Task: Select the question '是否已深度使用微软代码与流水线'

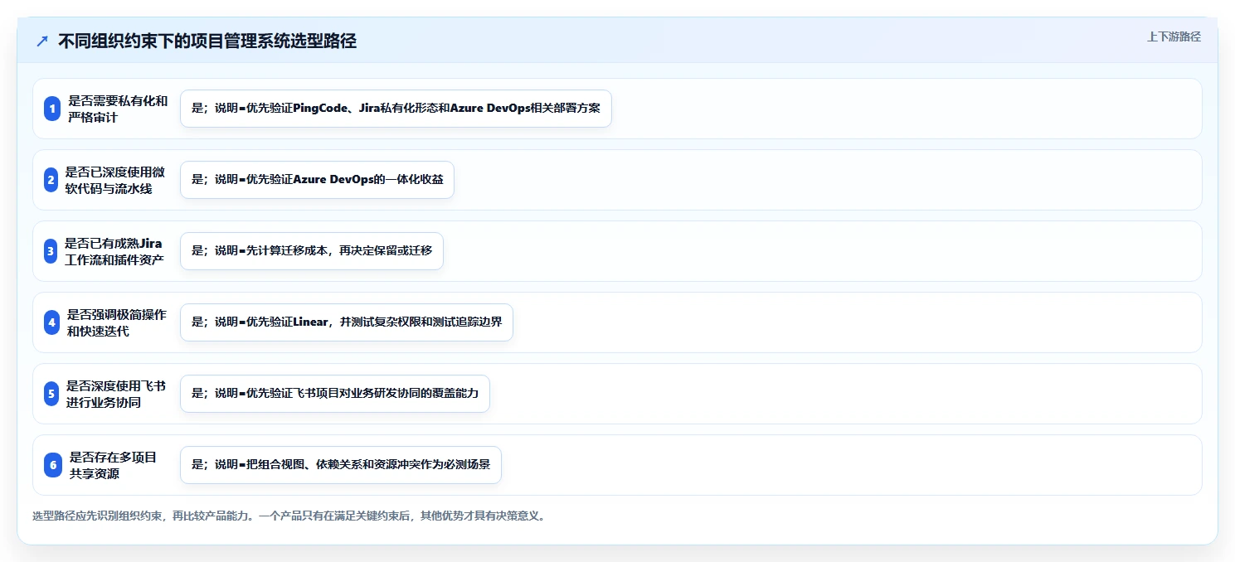Action: 114,180
